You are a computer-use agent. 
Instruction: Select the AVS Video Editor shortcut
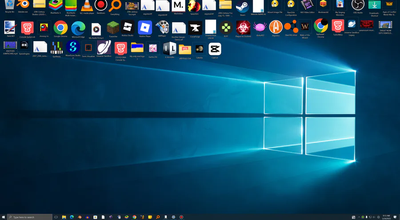click(307, 6)
